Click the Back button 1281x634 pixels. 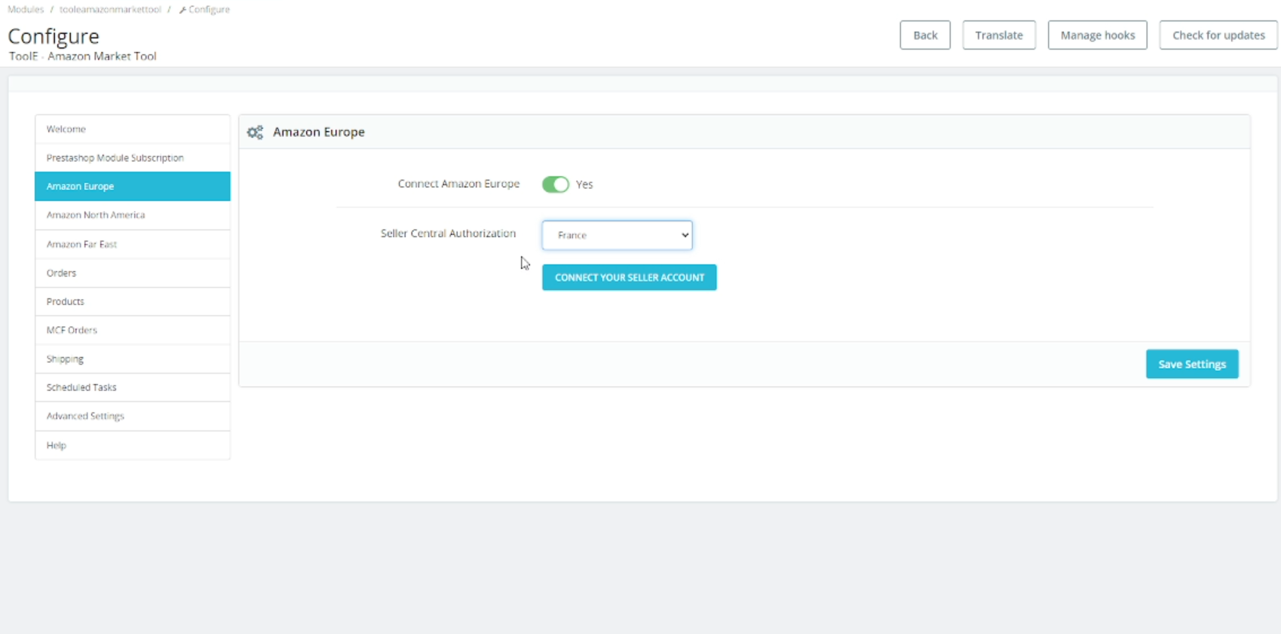click(x=925, y=35)
